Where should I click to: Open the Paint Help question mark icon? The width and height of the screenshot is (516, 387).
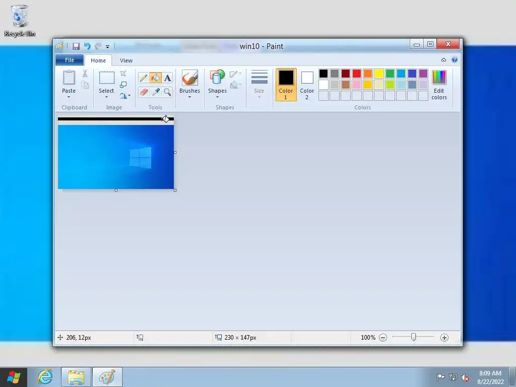coord(455,59)
